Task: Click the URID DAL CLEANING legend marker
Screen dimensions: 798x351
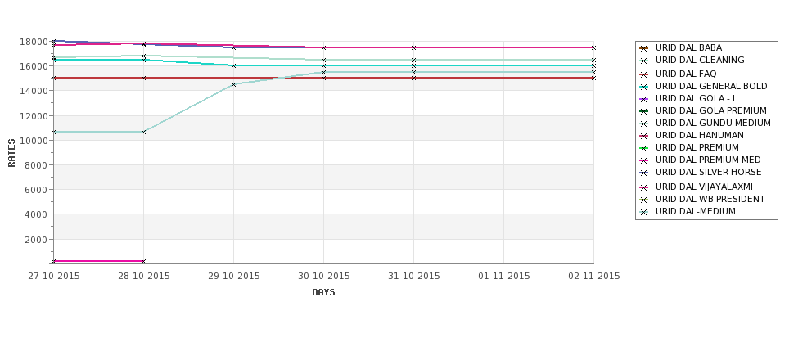Action: tap(644, 61)
